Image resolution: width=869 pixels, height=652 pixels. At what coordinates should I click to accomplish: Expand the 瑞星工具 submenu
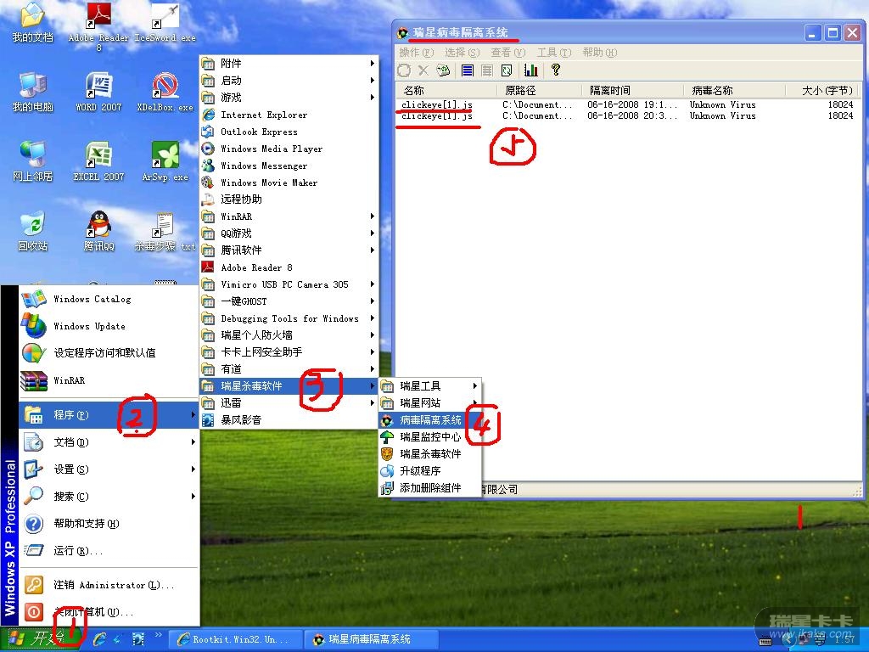430,386
